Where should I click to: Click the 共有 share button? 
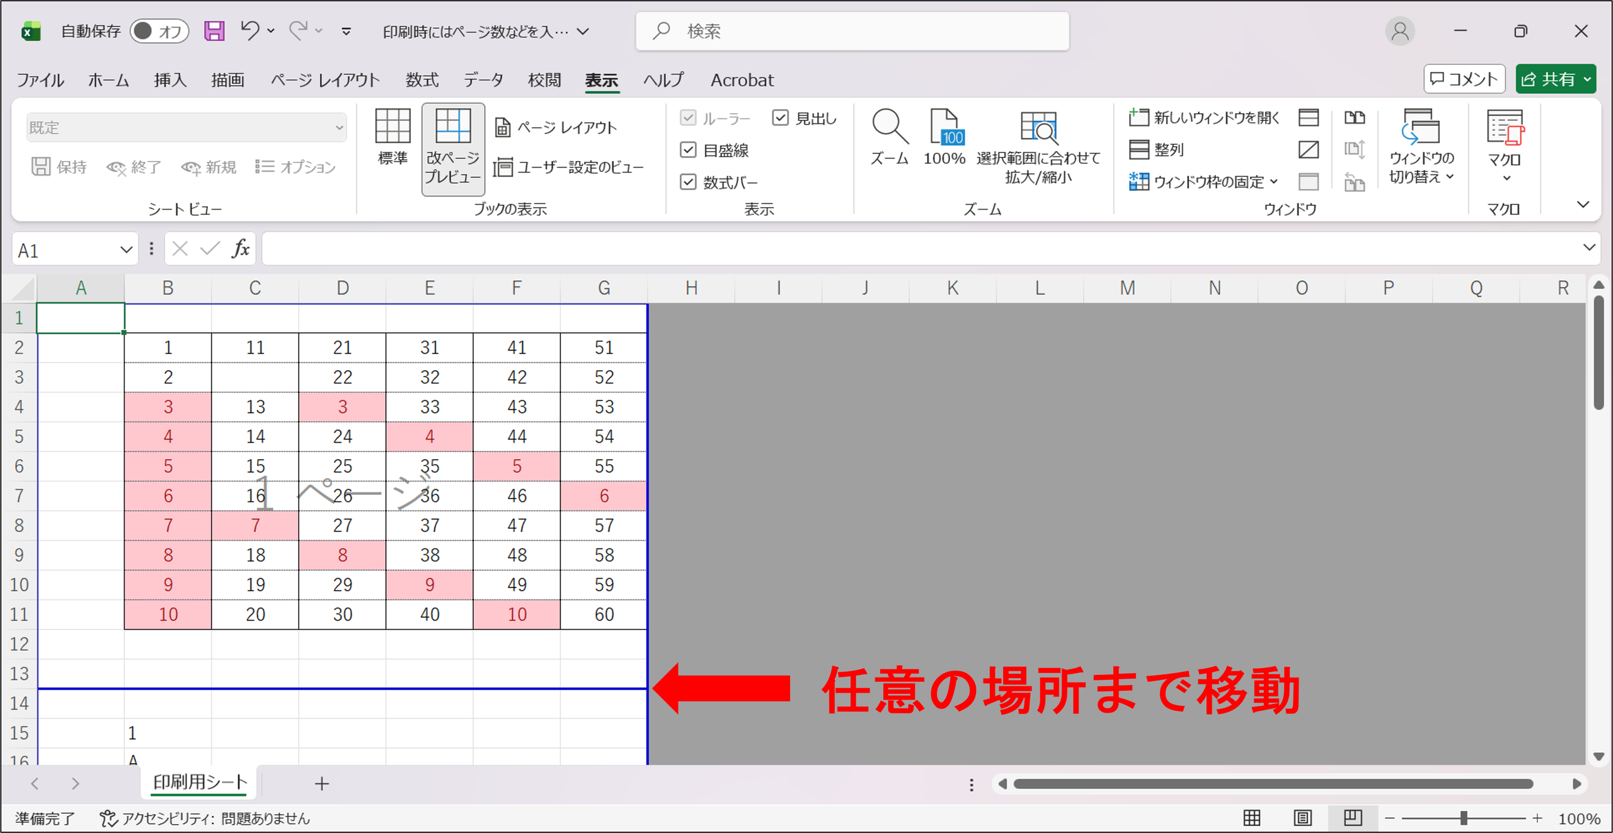point(1556,79)
